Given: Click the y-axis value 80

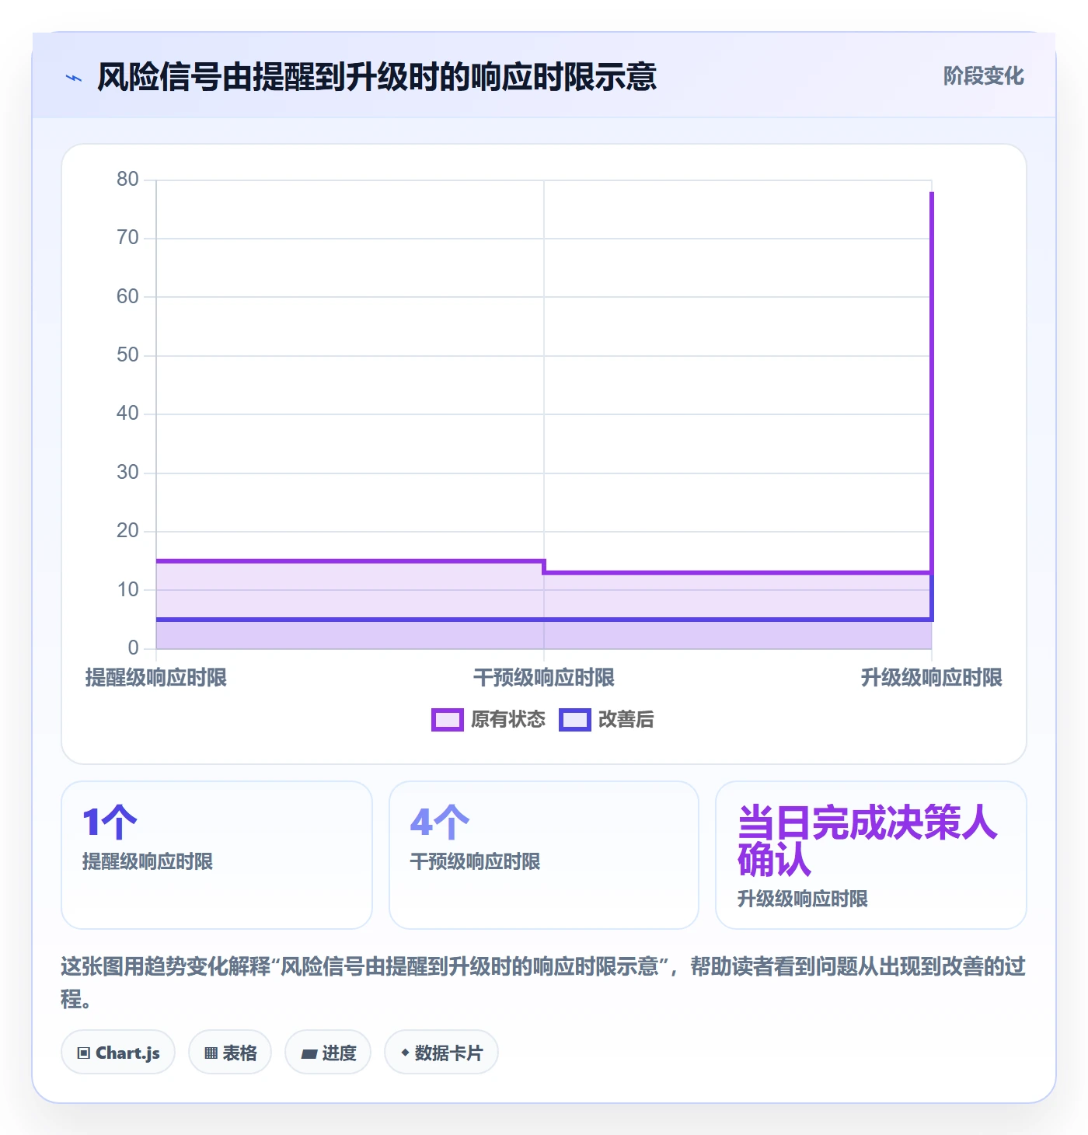Looking at the screenshot, I should click(x=127, y=180).
